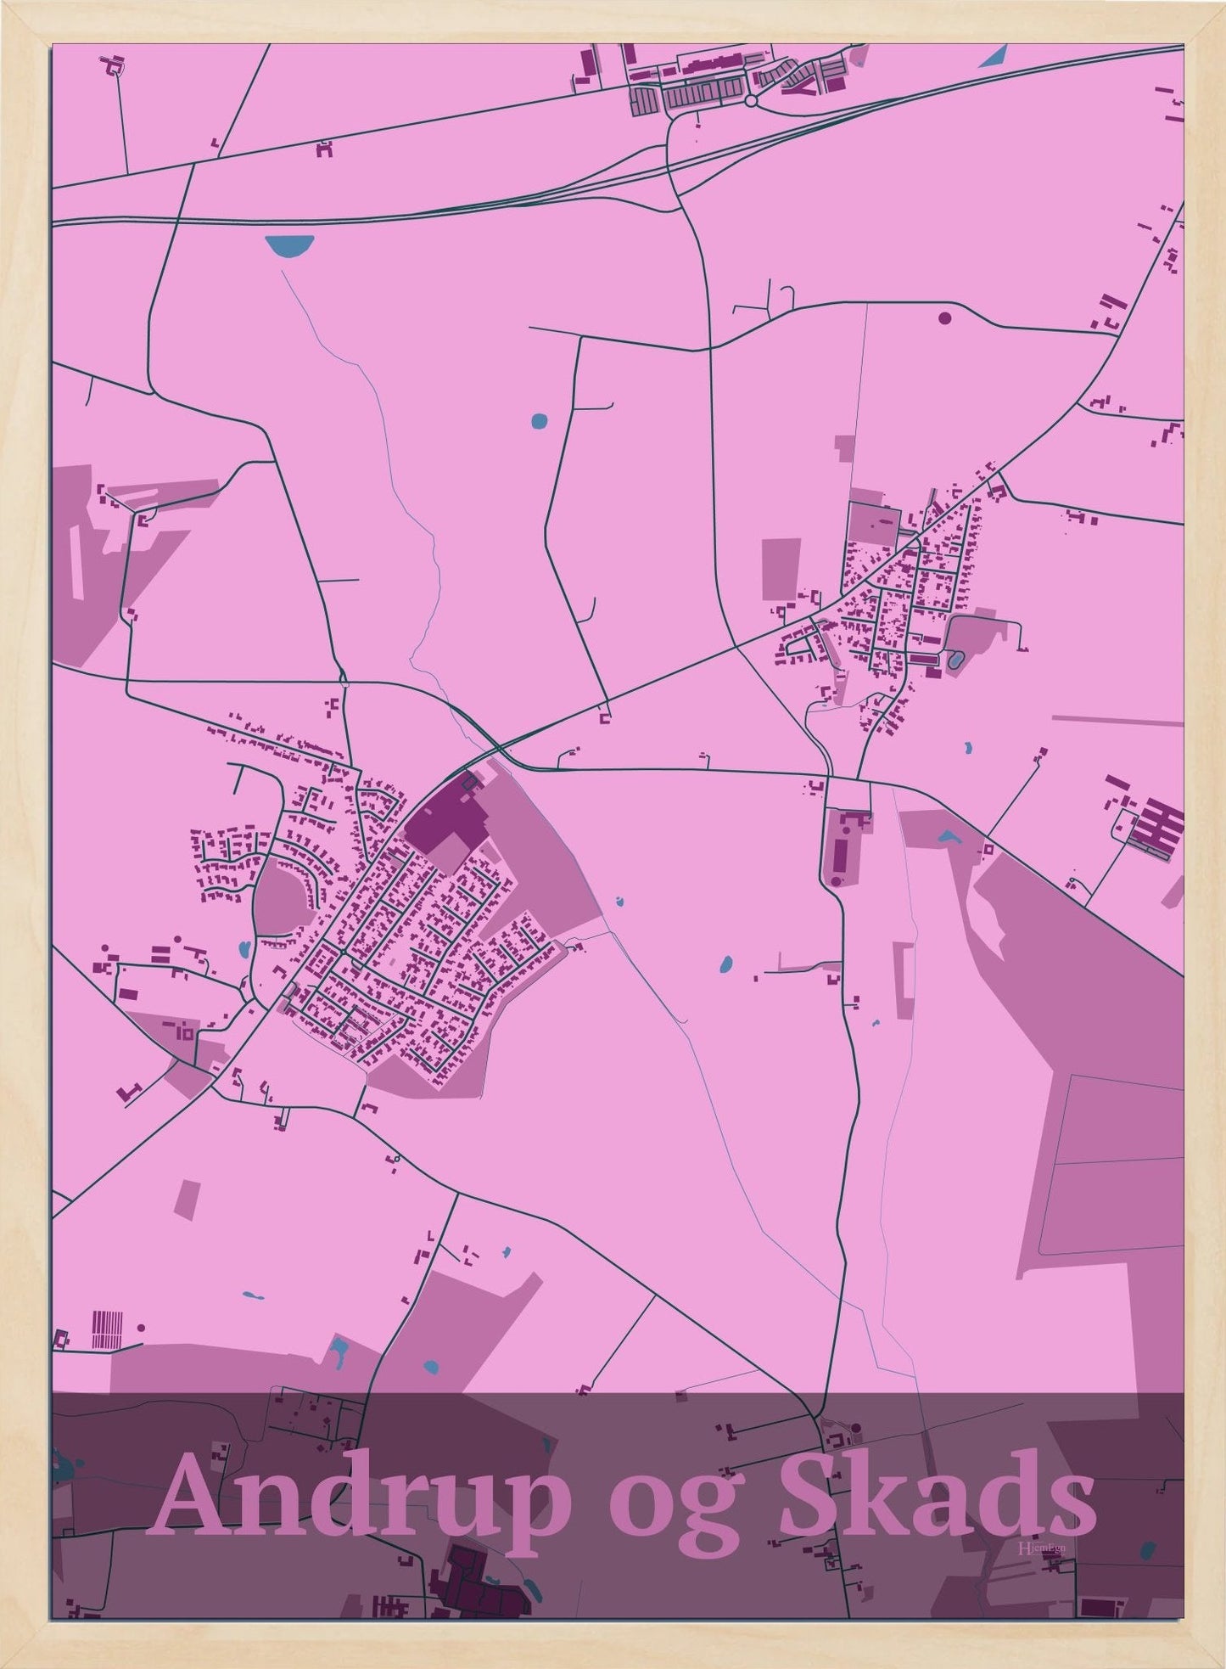Click the light rectangular field west of Skads
The image size is (1226, 1669).
[781, 569]
